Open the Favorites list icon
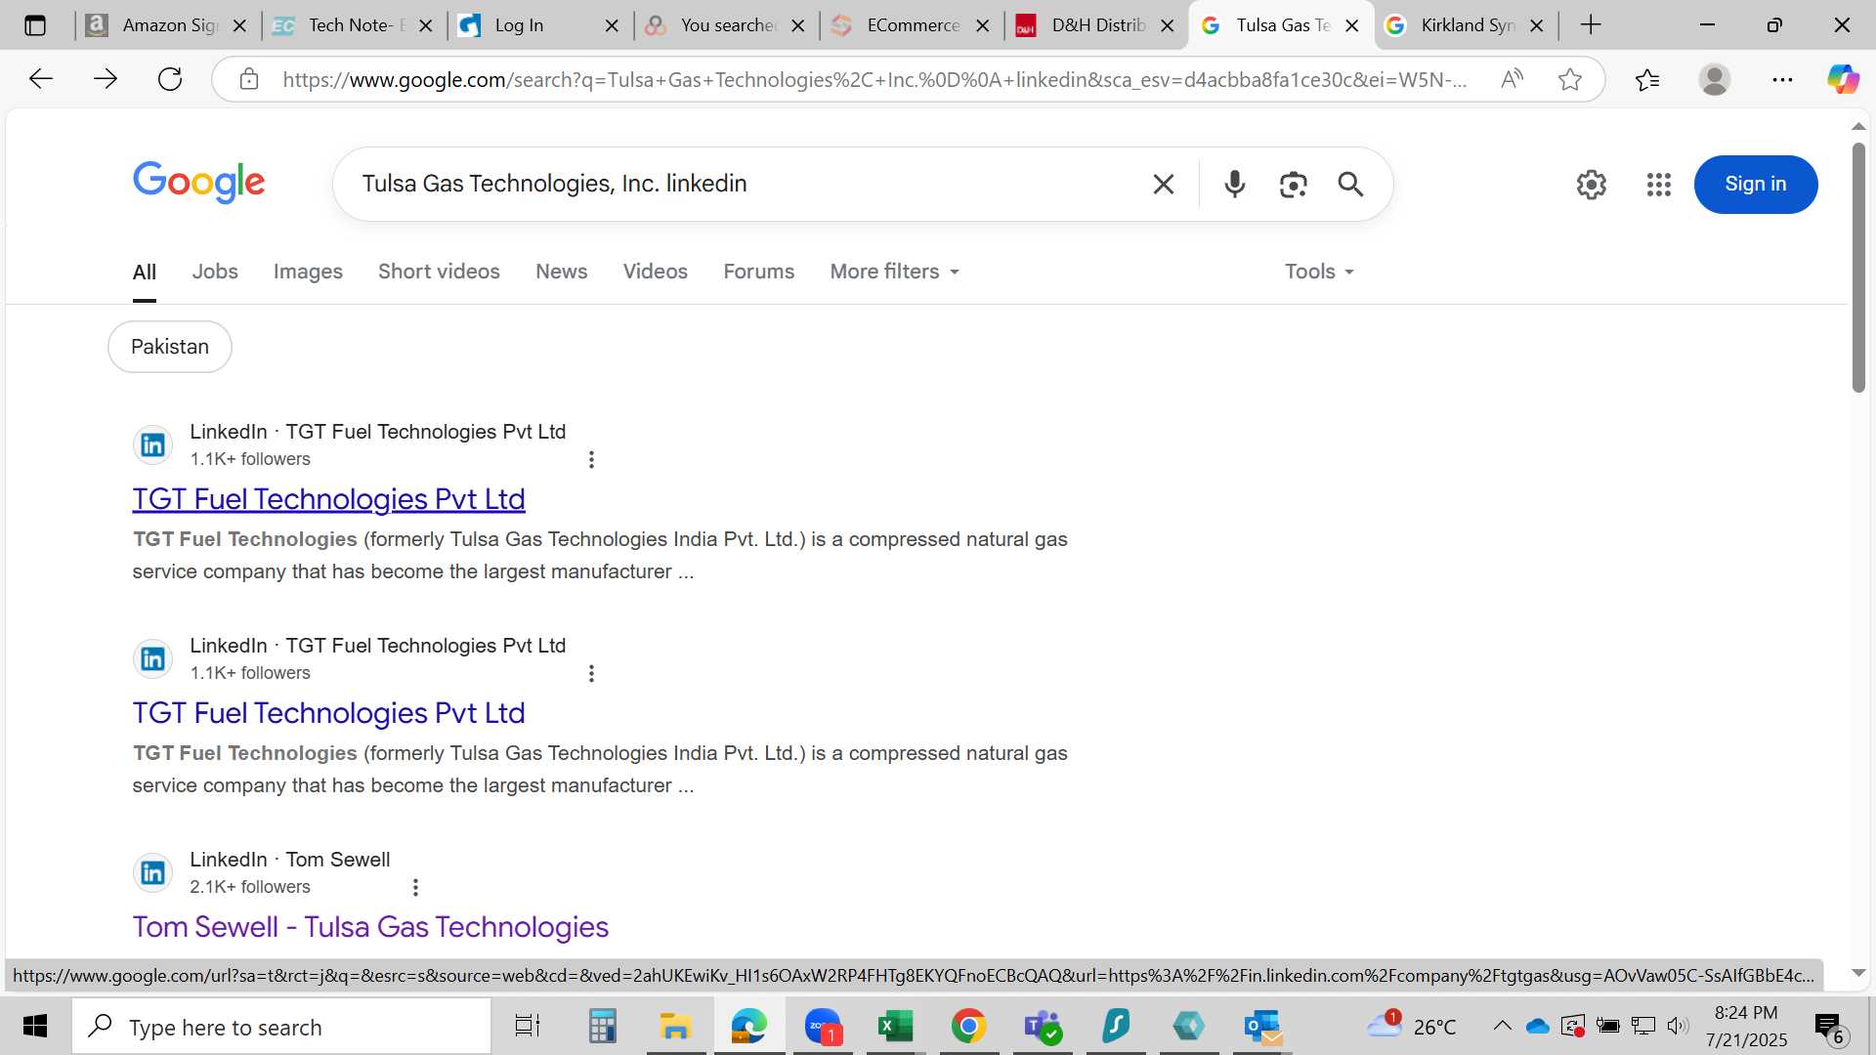This screenshot has width=1876, height=1055. click(1647, 79)
